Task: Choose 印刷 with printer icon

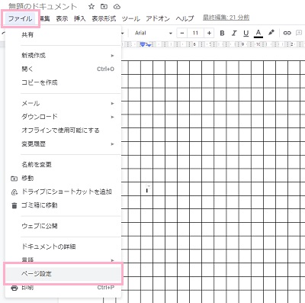Action: [x=63, y=288]
